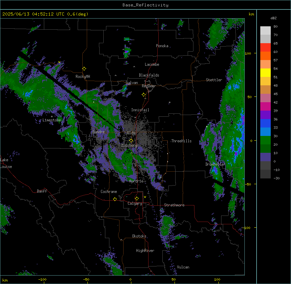Image resolution: width=291 pixels, height=284 pixels.
Task: Select the yellow diamond marker above Didsbury
Action: pyautogui.click(x=131, y=141)
